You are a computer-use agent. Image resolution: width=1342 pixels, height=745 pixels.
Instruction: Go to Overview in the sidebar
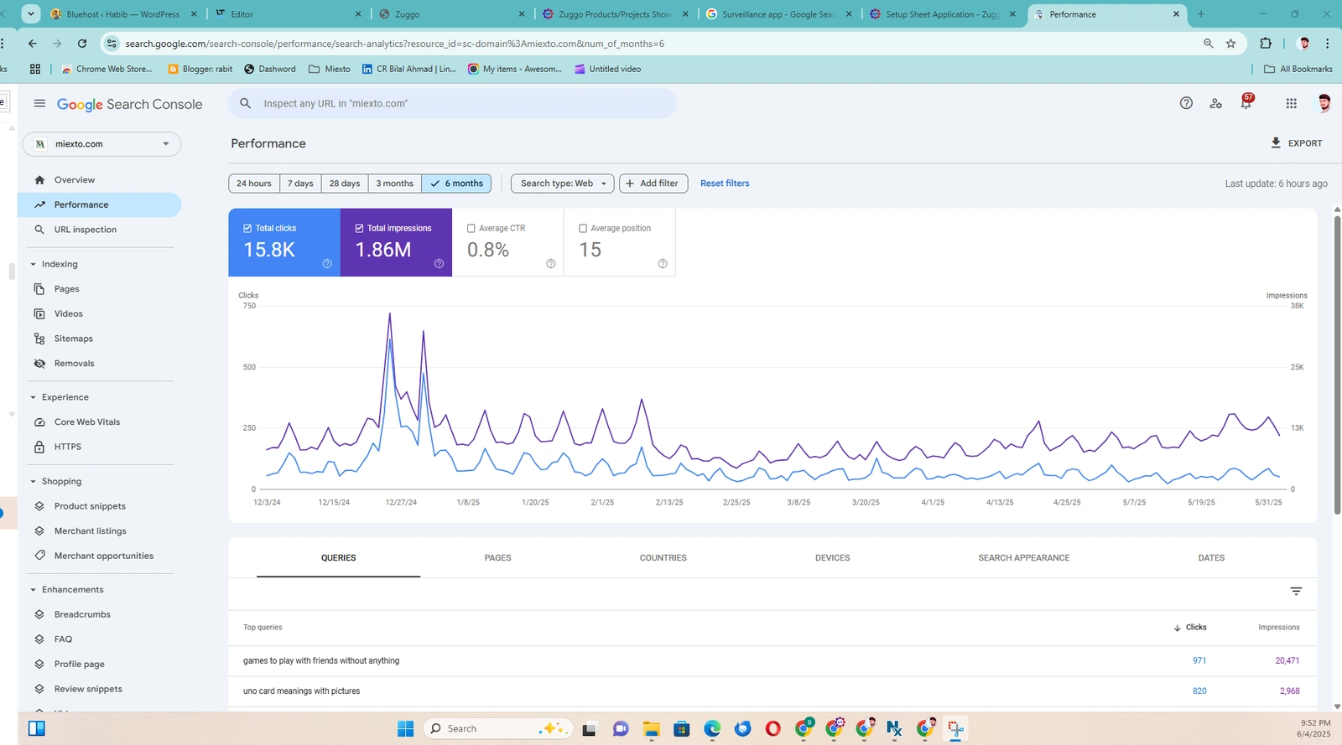coord(100,180)
